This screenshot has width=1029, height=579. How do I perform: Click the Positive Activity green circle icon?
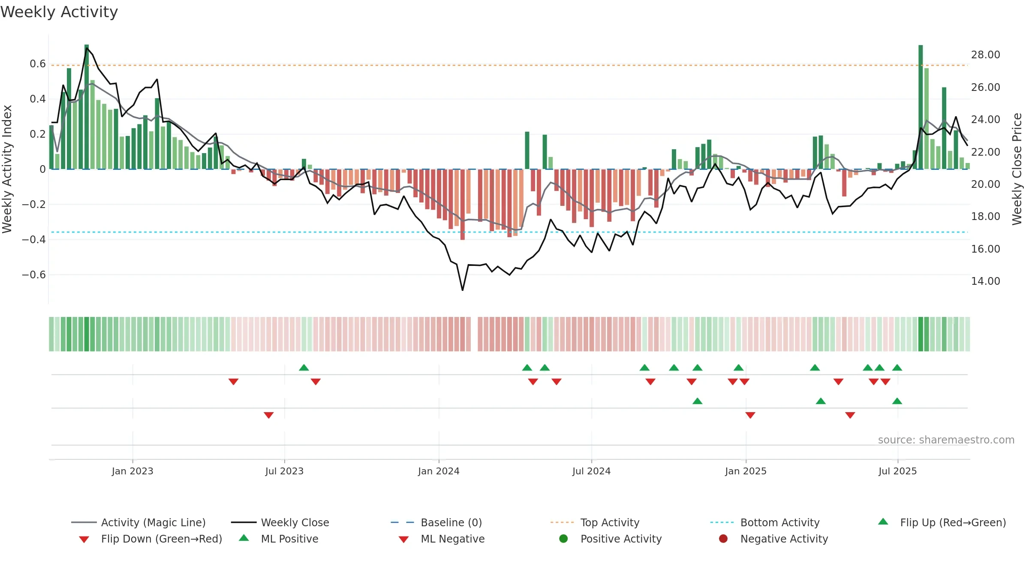563,539
